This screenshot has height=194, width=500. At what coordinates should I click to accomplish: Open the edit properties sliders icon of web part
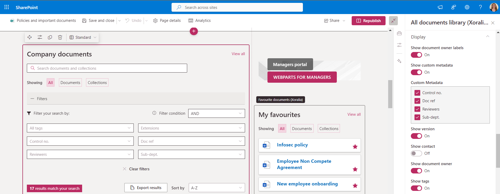click(40, 37)
